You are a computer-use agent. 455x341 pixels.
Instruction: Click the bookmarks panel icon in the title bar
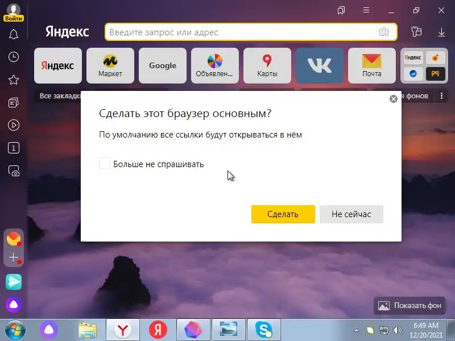341,10
